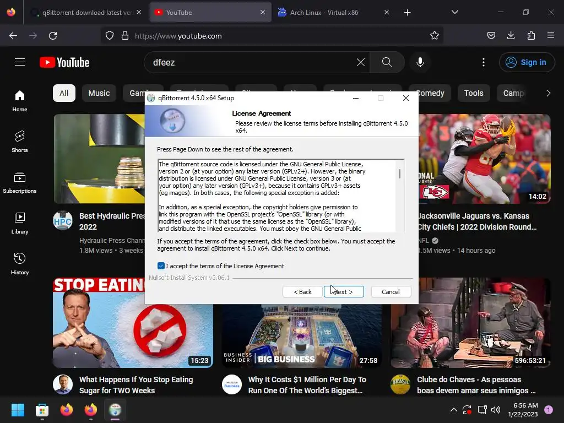This screenshot has width=564, height=423.
Task: View site security padlock details
Action: (125, 36)
